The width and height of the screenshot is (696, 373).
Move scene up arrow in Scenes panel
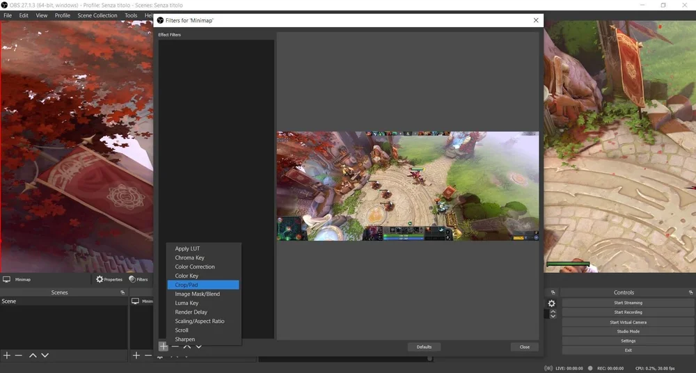click(x=33, y=355)
